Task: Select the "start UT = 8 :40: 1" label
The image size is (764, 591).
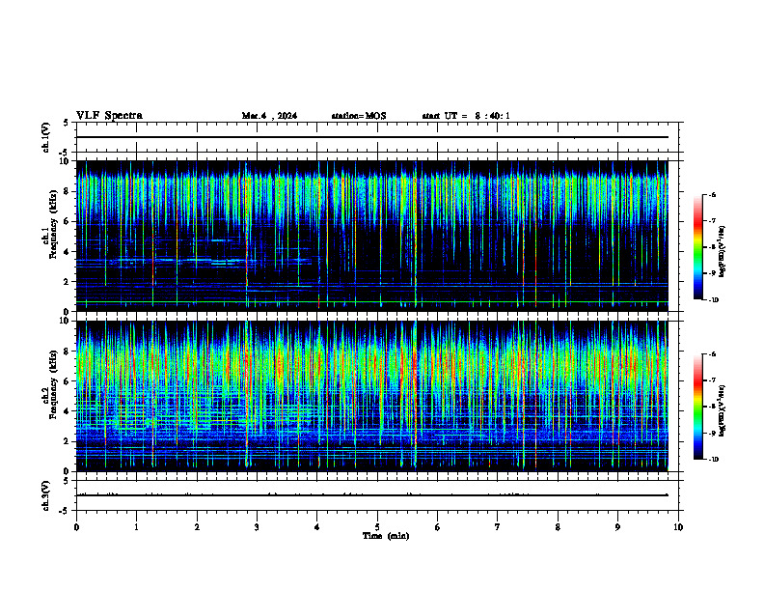Action: 466,116
